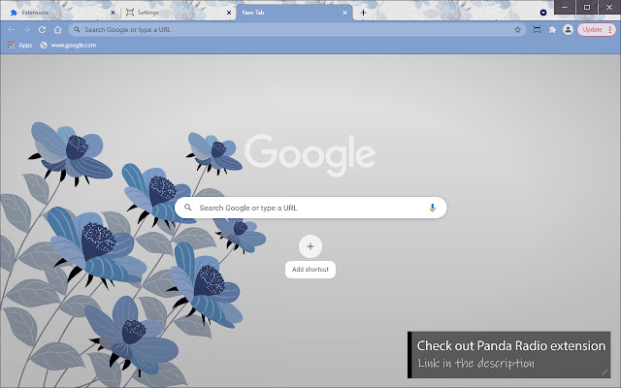Open a new tab with plus button
The width and height of the screenshot is (621, 388).
point(363,13)
